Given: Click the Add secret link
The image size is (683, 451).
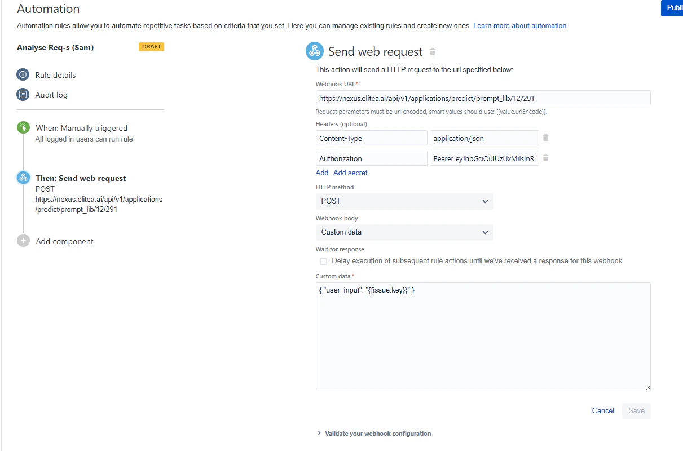Looking at the screenshot, I should pyautogui.click(x=350, y=173).
